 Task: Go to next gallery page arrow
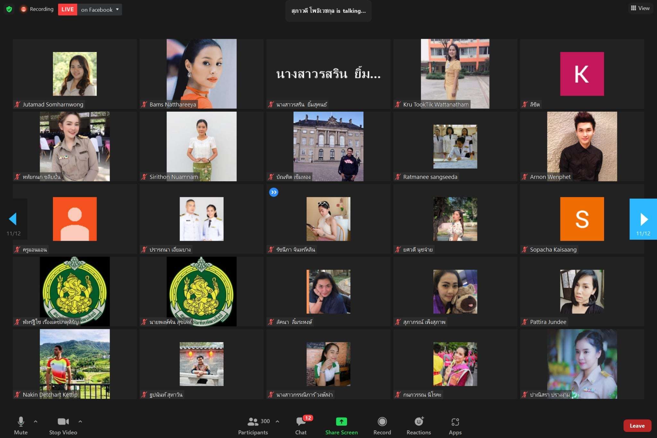643,219
